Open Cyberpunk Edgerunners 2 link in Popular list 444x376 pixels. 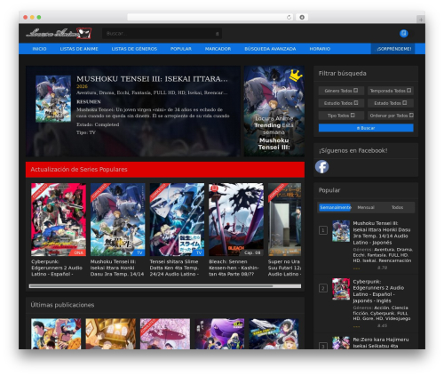point(378,292)
